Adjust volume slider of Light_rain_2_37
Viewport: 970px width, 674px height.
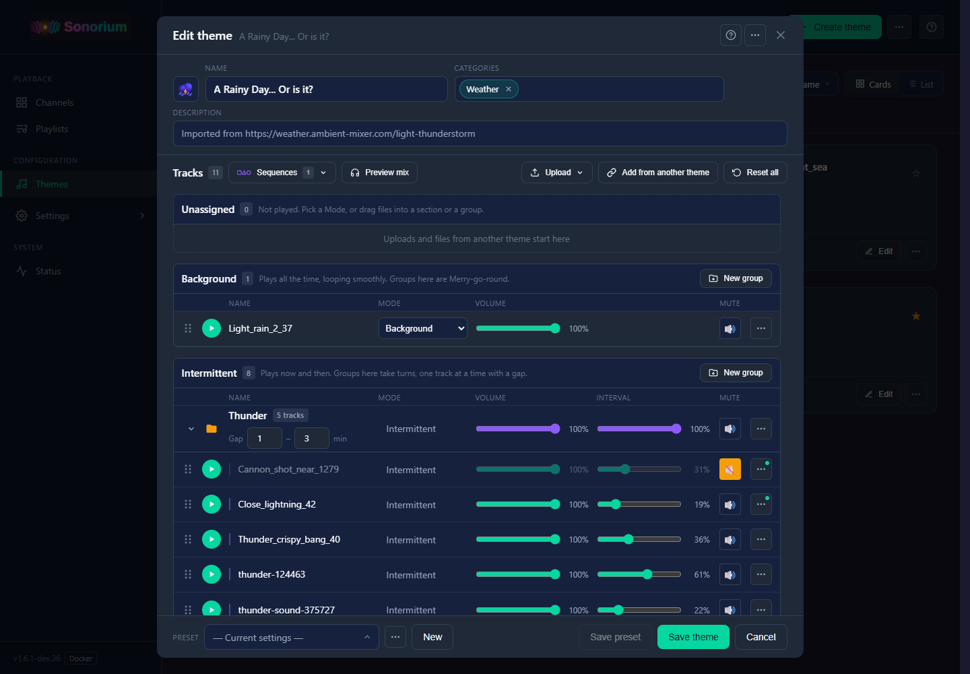coord(518,328)
